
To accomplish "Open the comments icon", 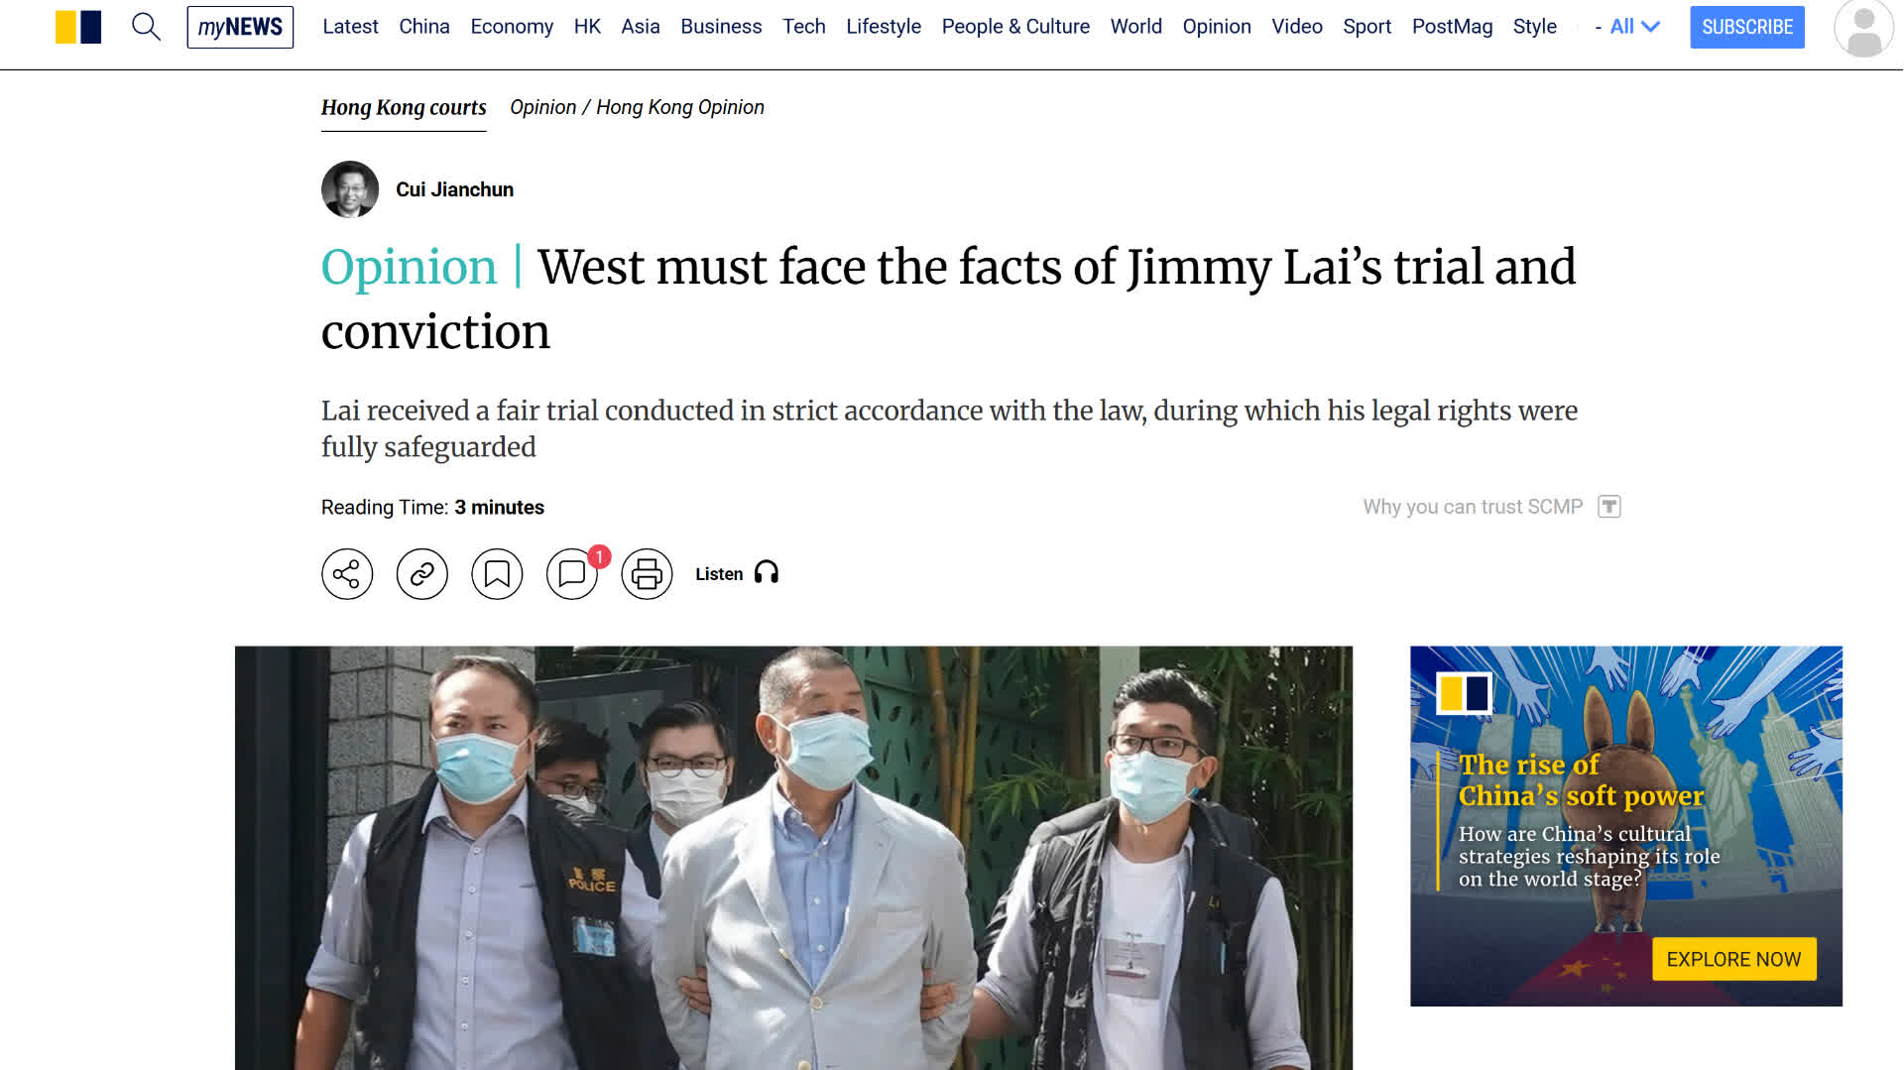I will point(572,574).
